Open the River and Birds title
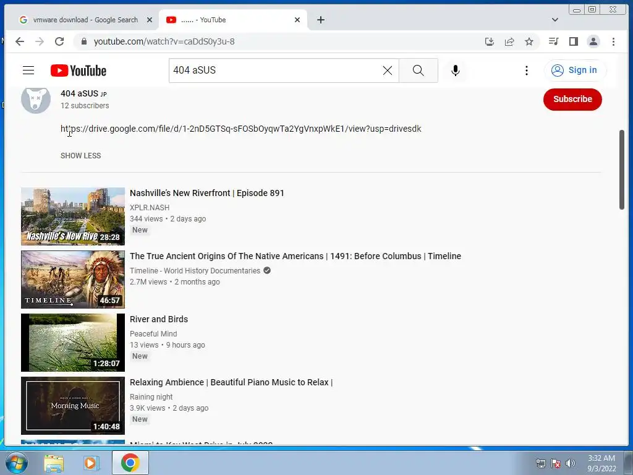The width and height of the screenshot is (633, 475). tap(159, 319)
